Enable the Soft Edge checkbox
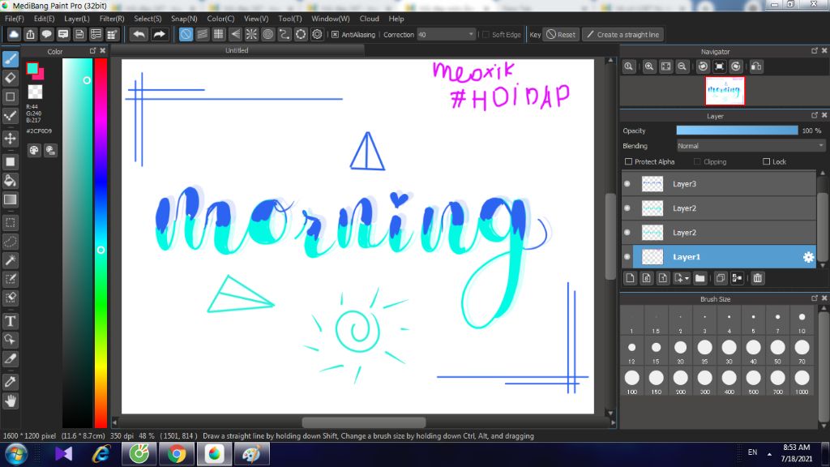Screen dimensions: 830x467 click(486, 34)
